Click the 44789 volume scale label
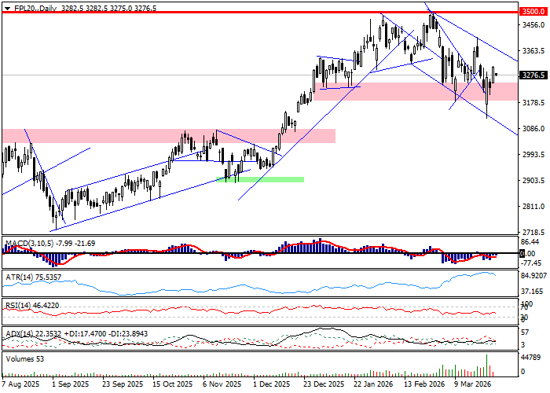The height and width of the screenshot is (393, 550). pos(533,358)
